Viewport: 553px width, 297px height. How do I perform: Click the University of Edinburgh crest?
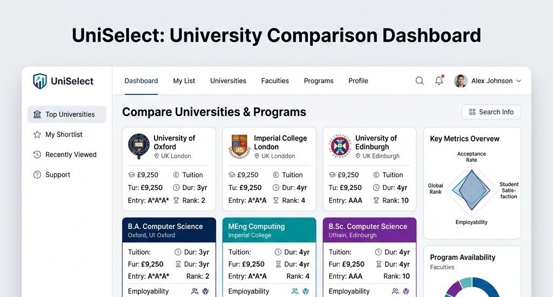(340, 146)
